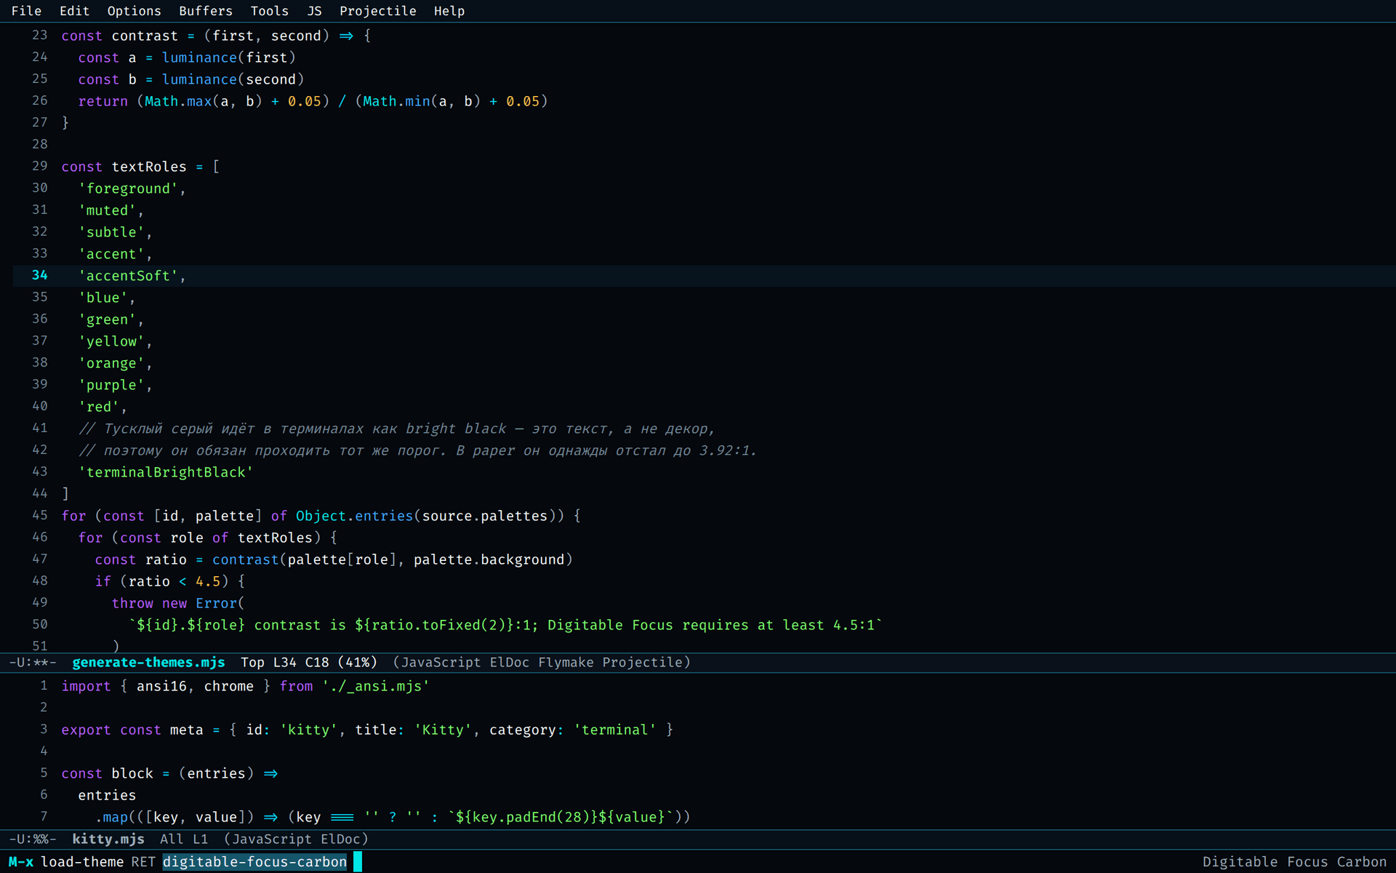
Task: Click 'const block' declaration in kitty.mjs
Action: [x=107, y=773]
